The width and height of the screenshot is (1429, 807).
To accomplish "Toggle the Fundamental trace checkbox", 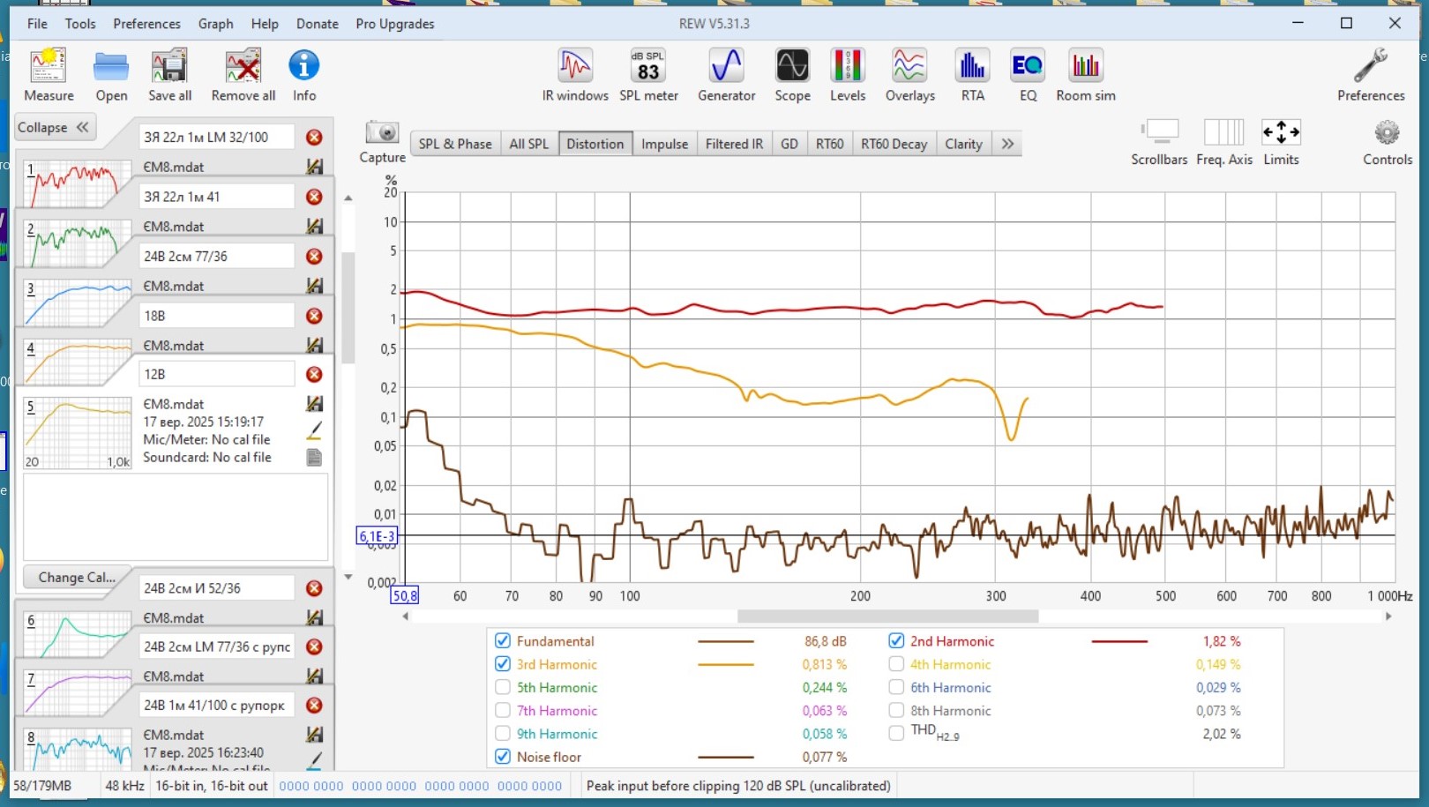I will (503, 641).
